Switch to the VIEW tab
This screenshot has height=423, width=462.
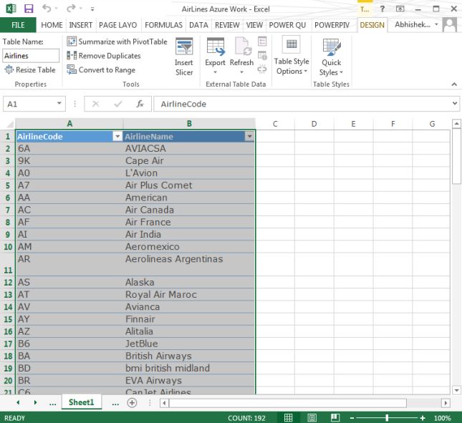254,25
